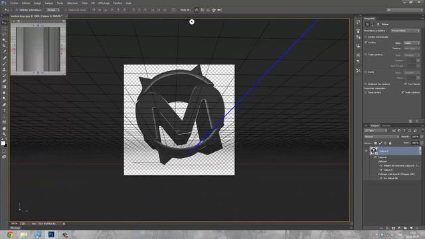
Task: Open the History panel icon in dock
Action: coord(358,22)
